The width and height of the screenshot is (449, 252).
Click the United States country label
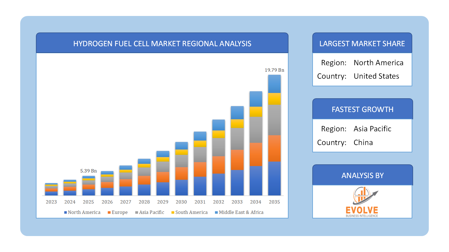click(377, 76)
